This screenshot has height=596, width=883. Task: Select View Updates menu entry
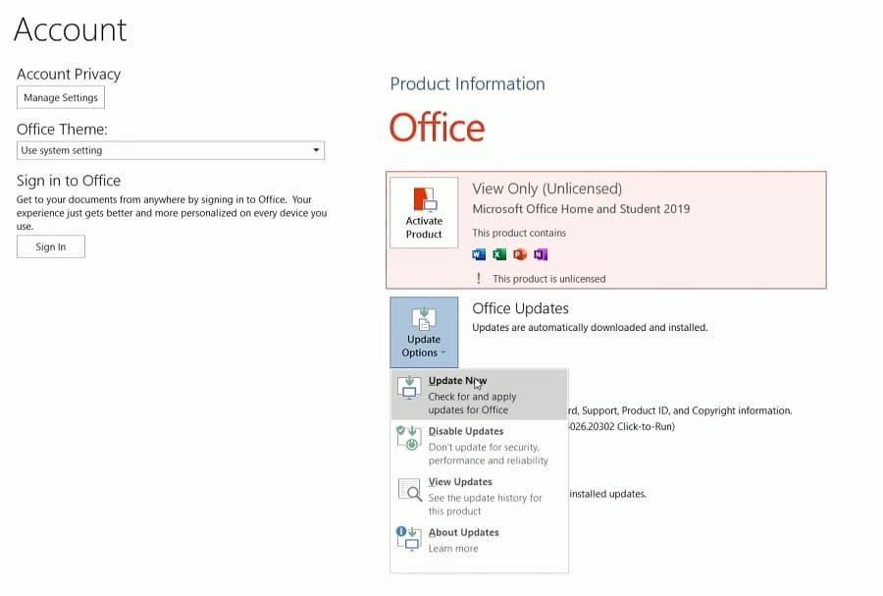(x=479, y=496)
